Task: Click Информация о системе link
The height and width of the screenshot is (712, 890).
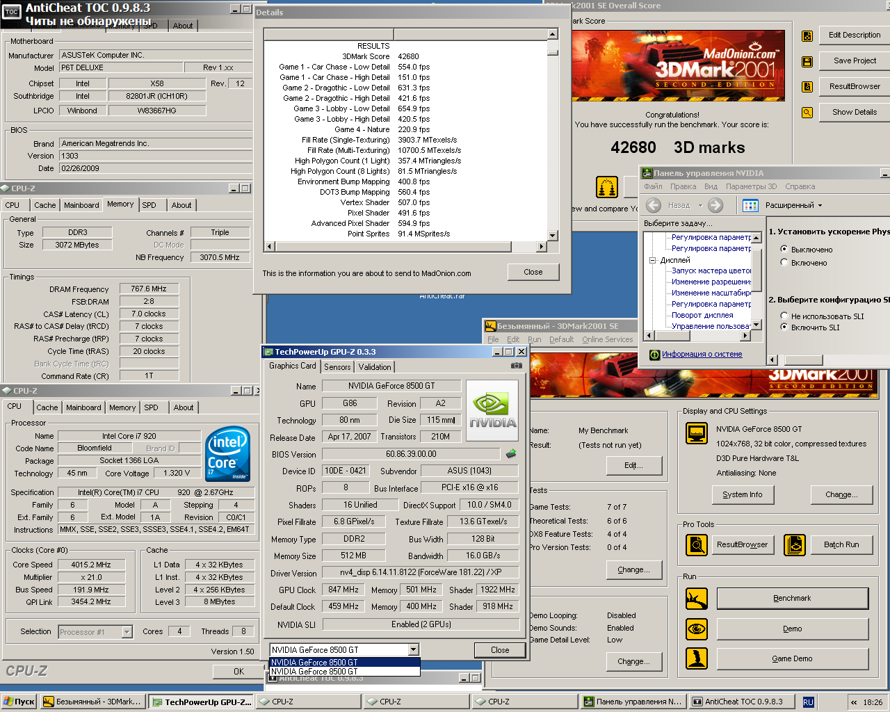Action: pos(702,355)
